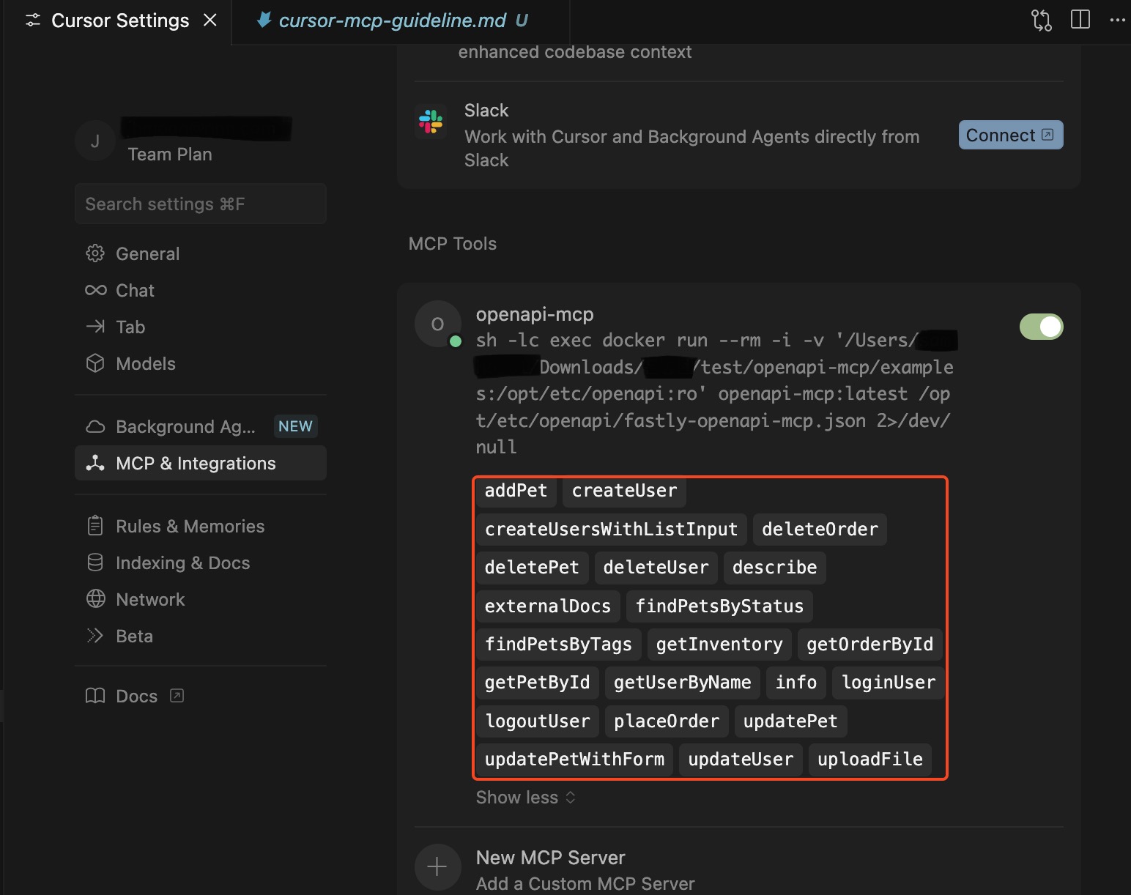The width and height of the screenshot is (1131, 895).
Task: Open Tab settings section
Action: click(201, 327)
